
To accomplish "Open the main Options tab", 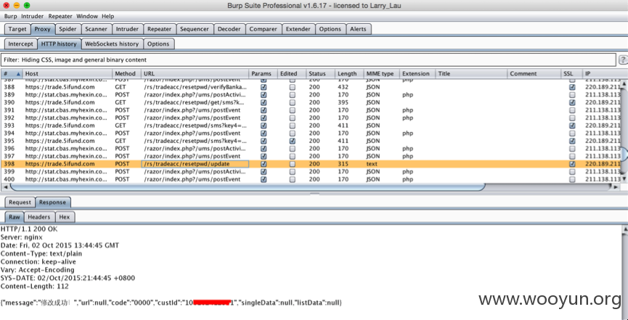I will (x=330, y=29).
